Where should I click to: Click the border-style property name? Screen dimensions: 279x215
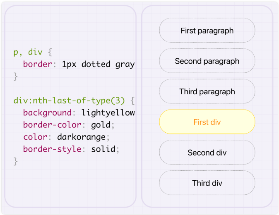click(x=52, y=149)
